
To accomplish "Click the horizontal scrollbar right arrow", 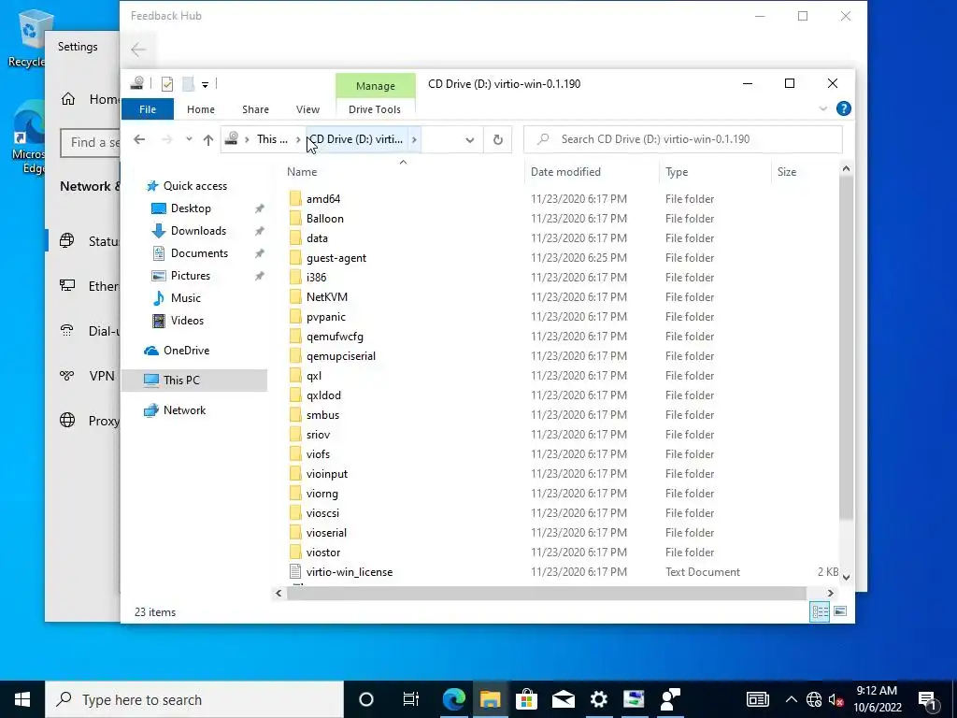I will coord(830,593).
